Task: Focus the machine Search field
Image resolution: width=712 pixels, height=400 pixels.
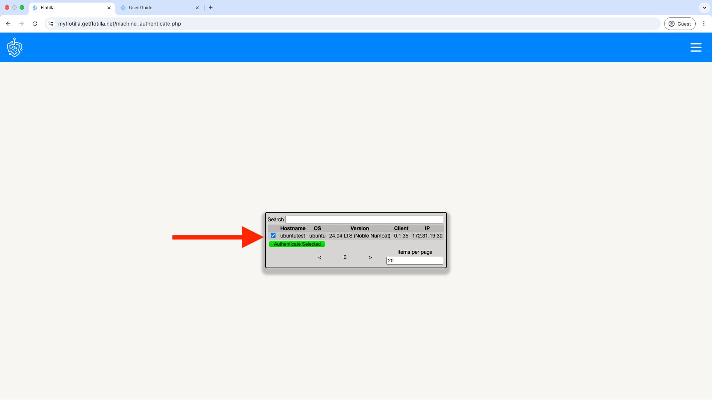Action: pyautogui.click(x=364, y=220)
